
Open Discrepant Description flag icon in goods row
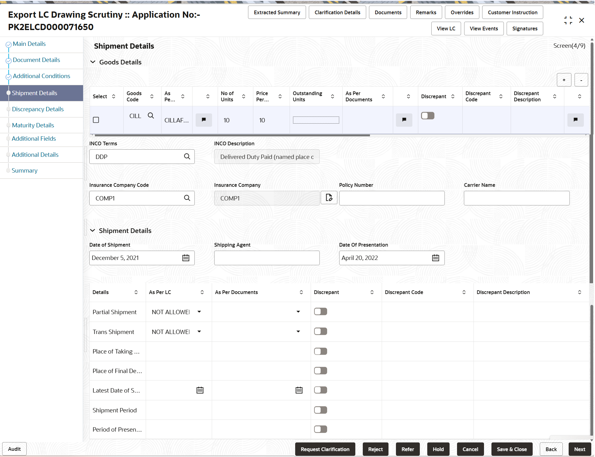pyautogui.click(x=575, y=120)
